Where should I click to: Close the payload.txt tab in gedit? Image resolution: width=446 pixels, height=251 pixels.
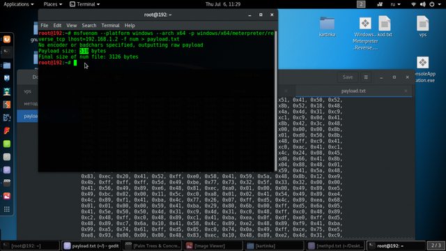(x=406, y=91)
